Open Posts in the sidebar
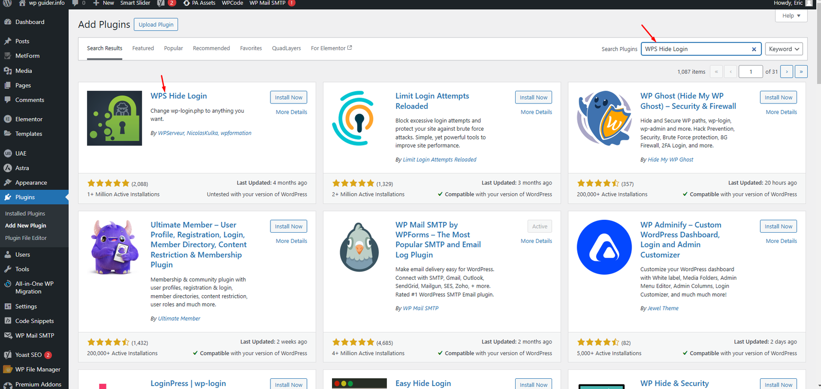This screenshot has height=389, width=821. [x=22, y=41]
